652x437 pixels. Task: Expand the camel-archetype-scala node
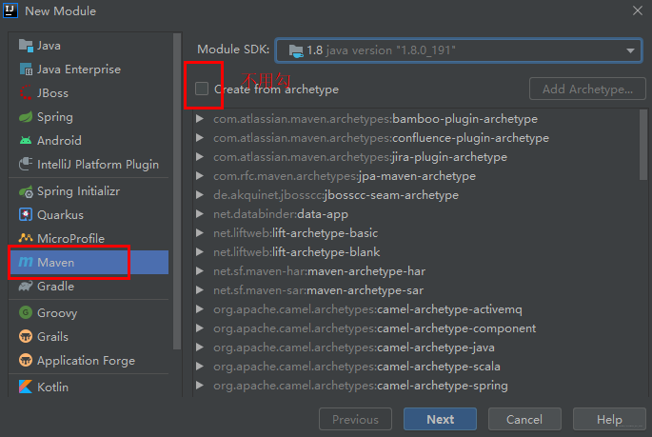pos(200,367)
